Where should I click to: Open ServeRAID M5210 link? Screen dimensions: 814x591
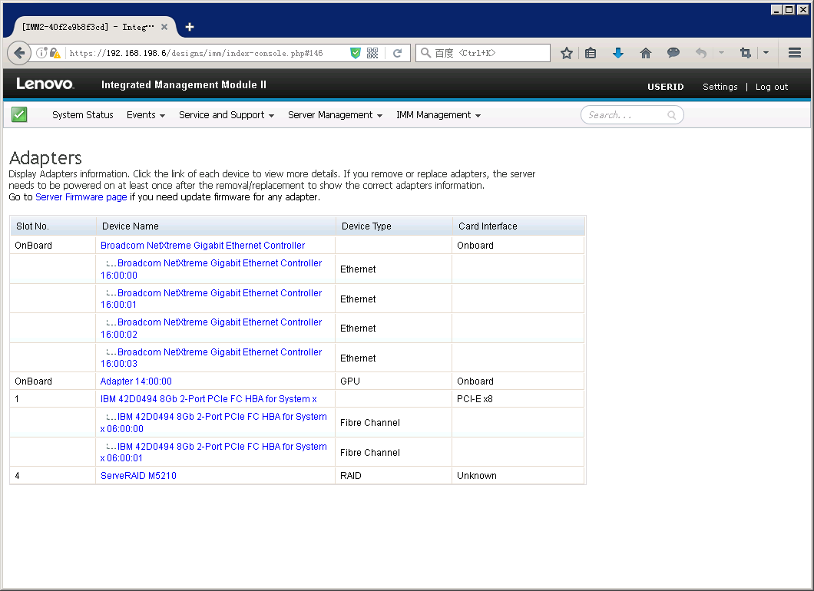click(x=138, y=476)
